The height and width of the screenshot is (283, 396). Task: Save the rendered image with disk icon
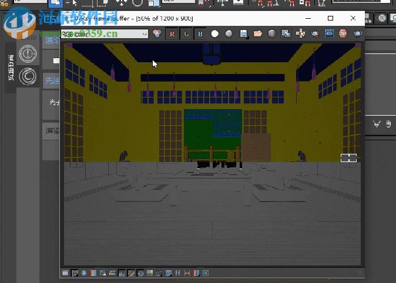pos(243,33)
